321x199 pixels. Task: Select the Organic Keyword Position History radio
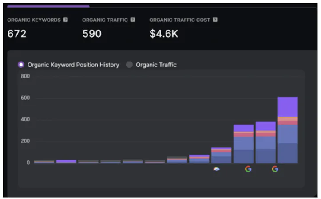[x=21, y=65]
